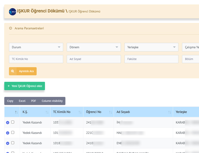
Task: Open the Çalışma Yeri dropdown
Action: pos(190,47)
